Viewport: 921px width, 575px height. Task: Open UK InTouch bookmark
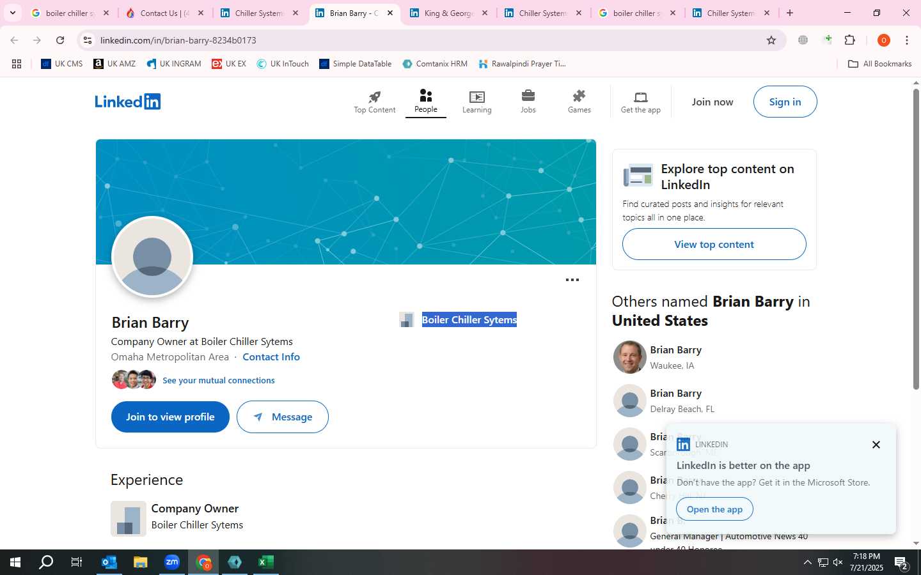(283, 64)
